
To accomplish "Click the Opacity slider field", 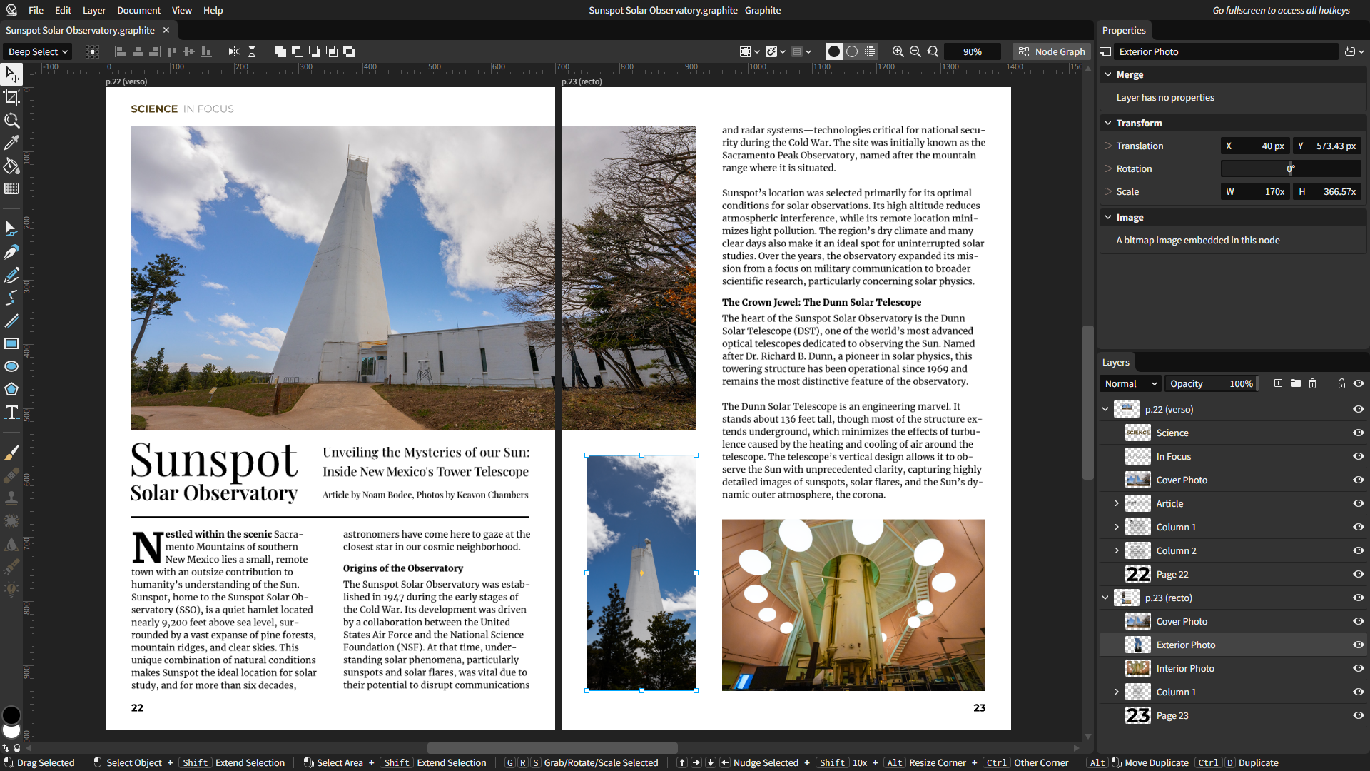I will [x=1211, y=384].
